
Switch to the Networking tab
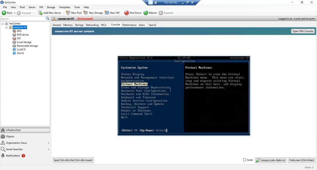pyautogui.click(x=92, y=25)
